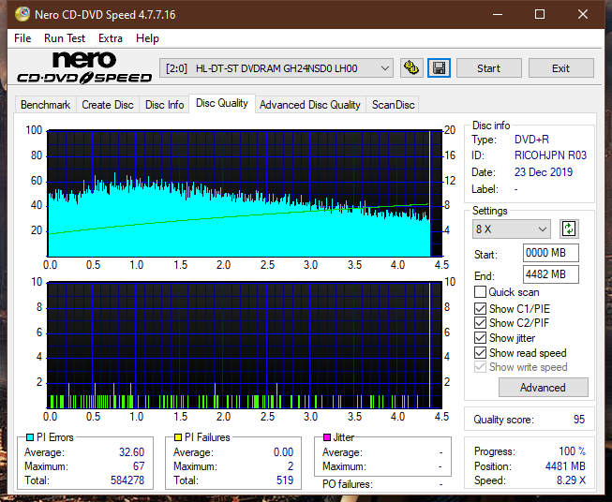Screen dimensions: 612x502
Task: Click the disc type DVD+R value
Action: click(531, 140)
